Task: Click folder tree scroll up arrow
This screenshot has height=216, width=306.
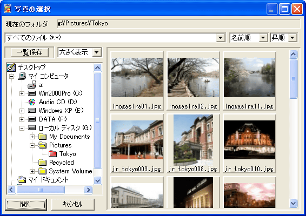Action: 97,67
